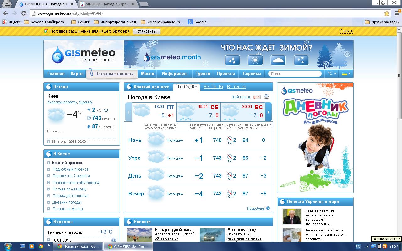
Task: Open Погодные новости menu item
Action: point(115,74)
